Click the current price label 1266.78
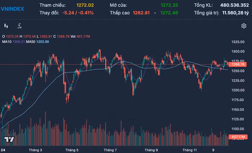The width and height of the screenshot is (252, 153). click(238, 64)
